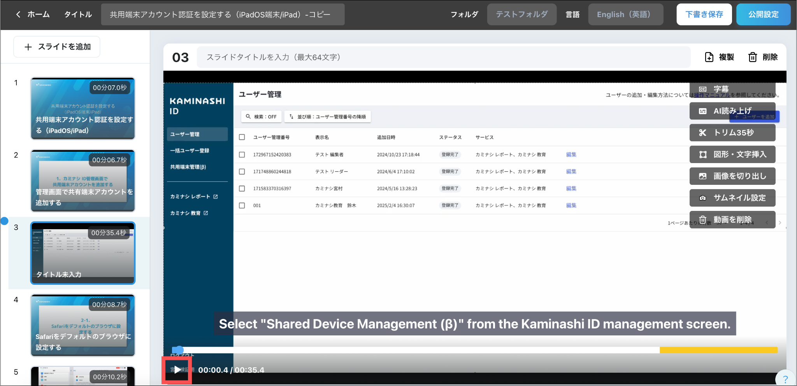This screenshot has height=386, width=797.
Task: Click the 公開設定 button
Action: 763,14
